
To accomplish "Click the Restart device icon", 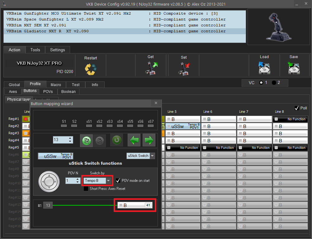I will click(91, 69).
